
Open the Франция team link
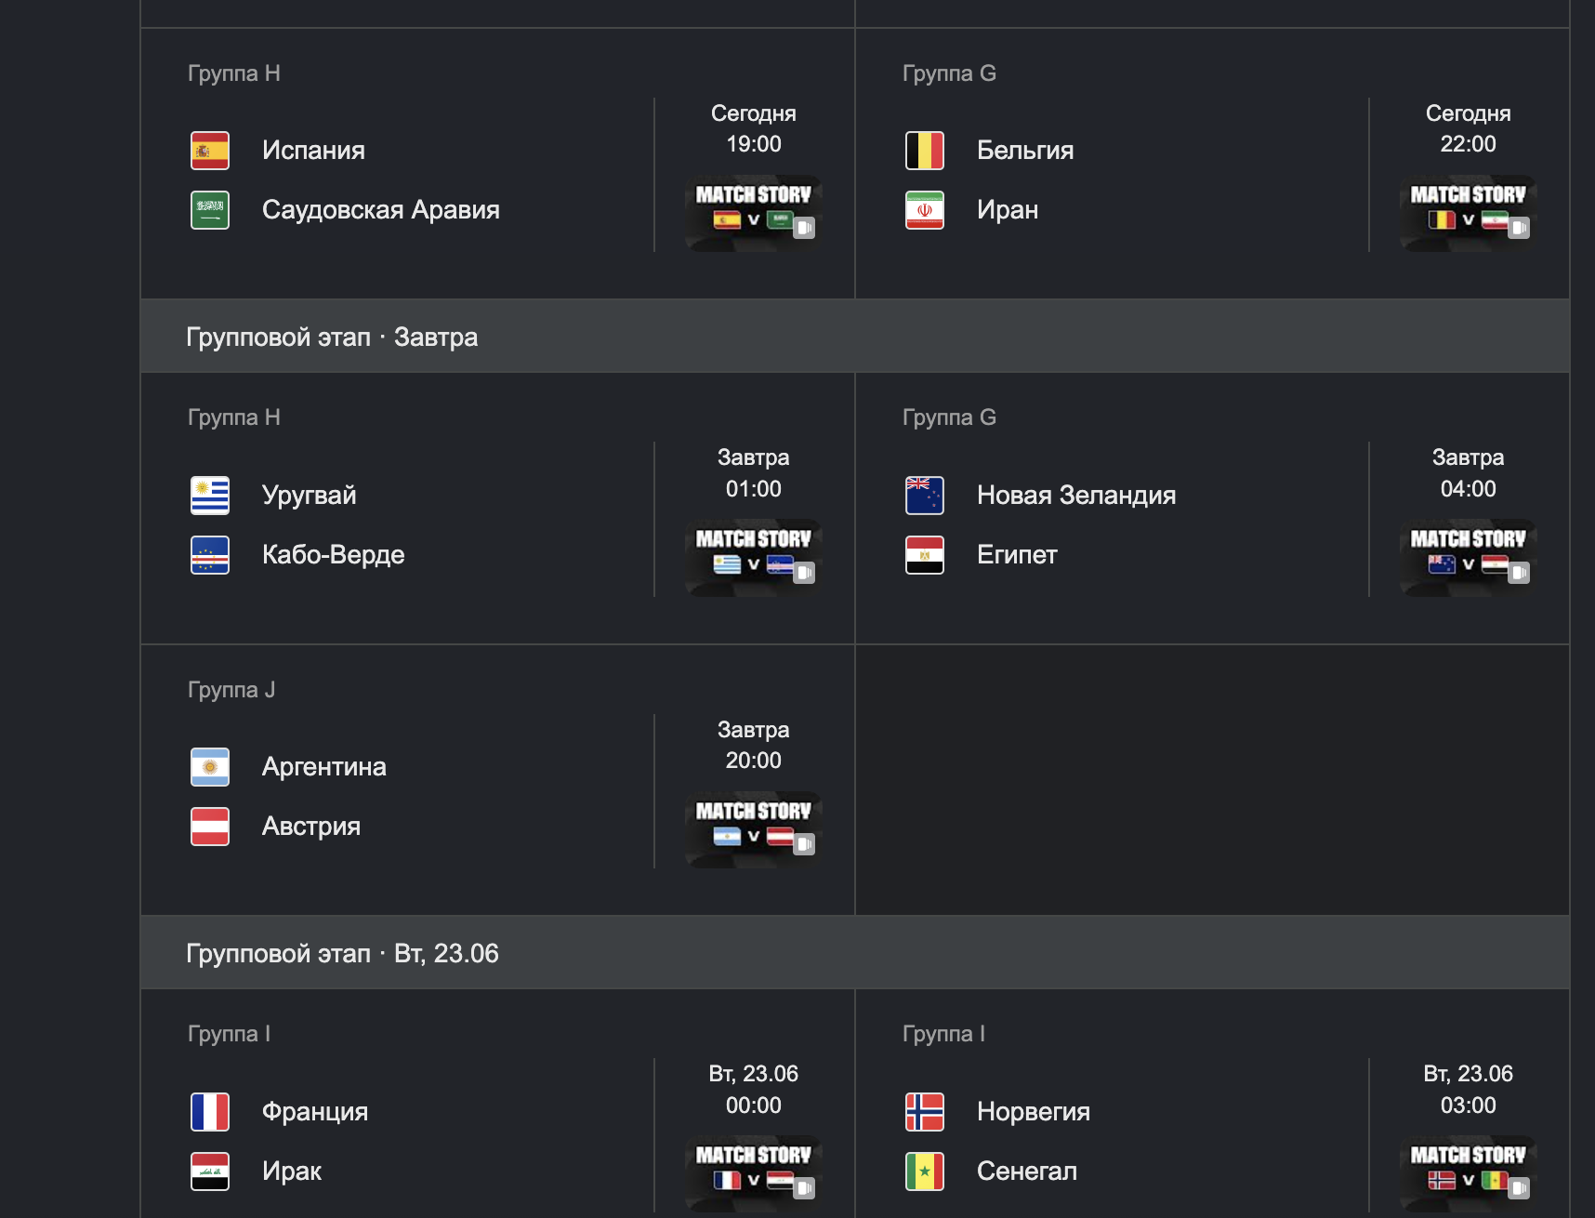coord(315,1112)
